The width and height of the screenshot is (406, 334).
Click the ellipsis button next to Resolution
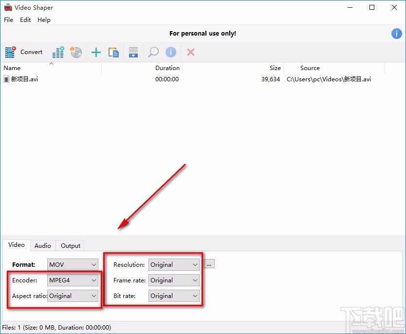209,264
